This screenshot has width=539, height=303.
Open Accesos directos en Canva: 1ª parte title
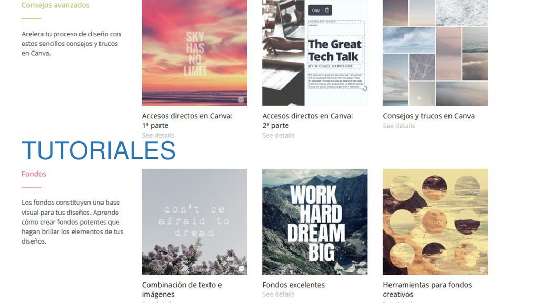tap(187, 120)
